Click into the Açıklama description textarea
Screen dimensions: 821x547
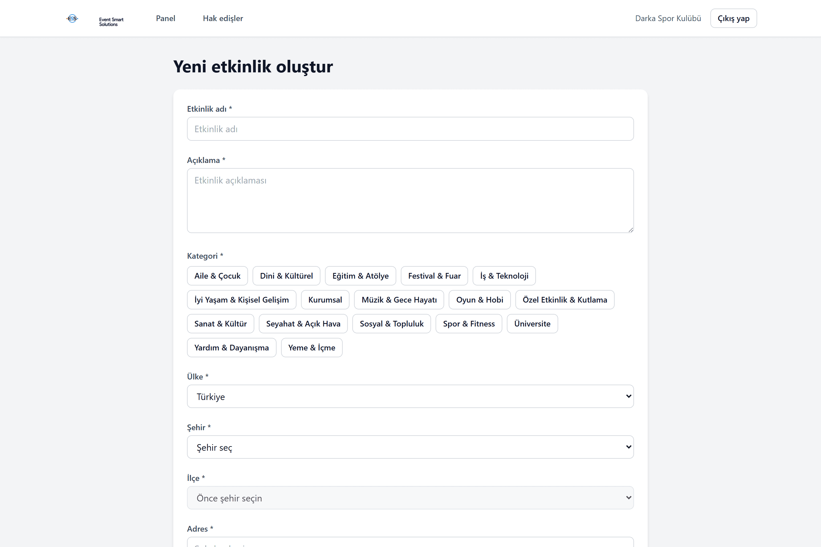pyautogui.click(x=410, y=200)
